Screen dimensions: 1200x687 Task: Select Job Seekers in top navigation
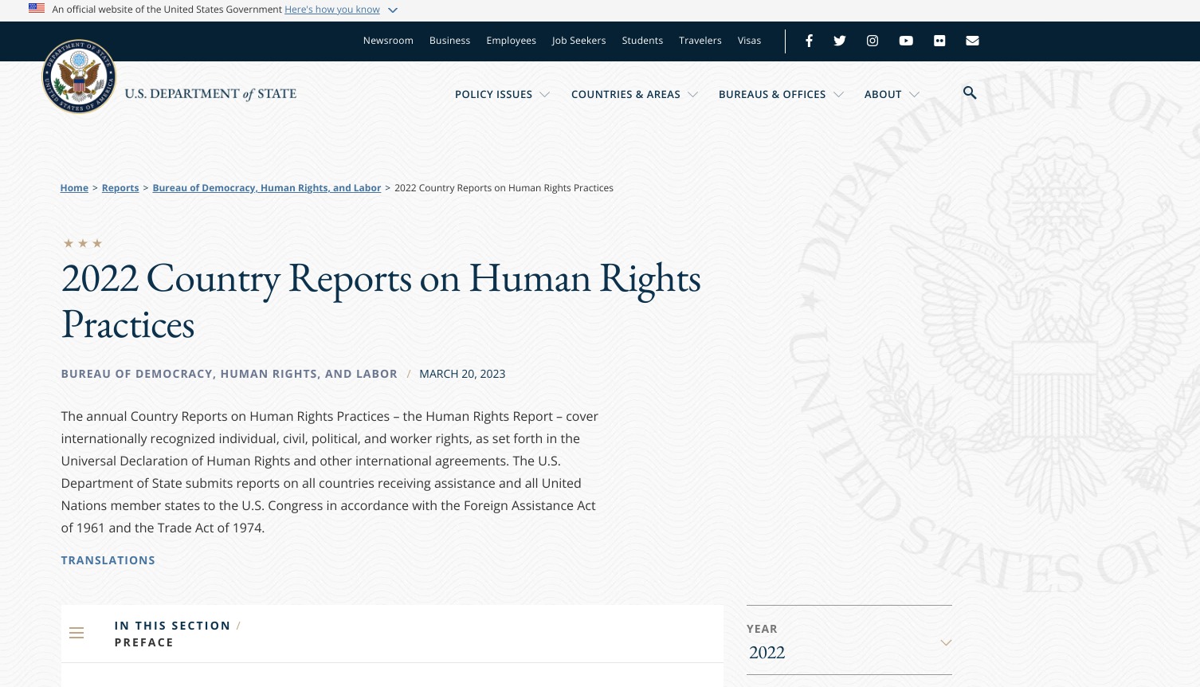click(x=578, y=41)
